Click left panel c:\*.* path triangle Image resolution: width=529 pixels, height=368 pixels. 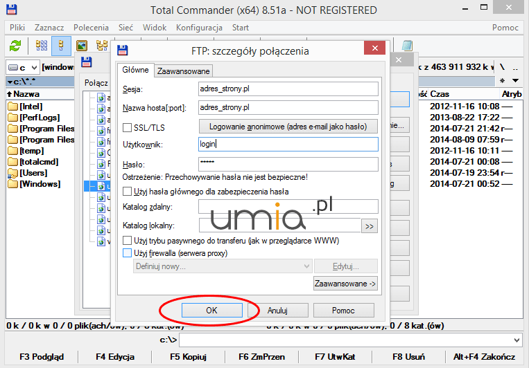[10, 82]
